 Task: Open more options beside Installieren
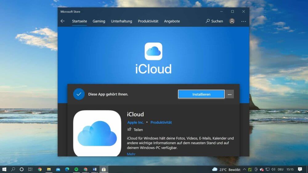229,94
